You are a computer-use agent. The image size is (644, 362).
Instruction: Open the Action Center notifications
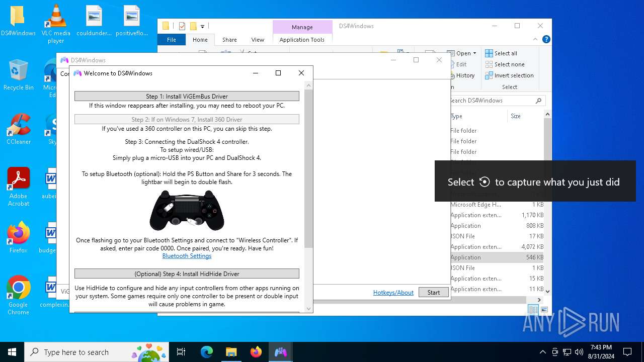click(627, 352)
